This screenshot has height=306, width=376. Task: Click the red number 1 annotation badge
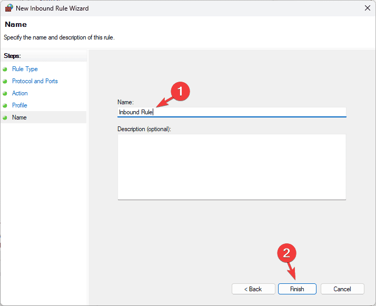click(x=181, y=91)
